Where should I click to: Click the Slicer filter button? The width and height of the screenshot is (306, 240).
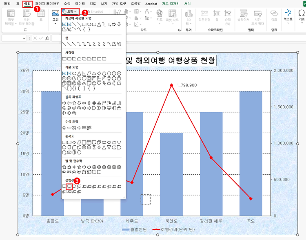[x=243, y=16]
